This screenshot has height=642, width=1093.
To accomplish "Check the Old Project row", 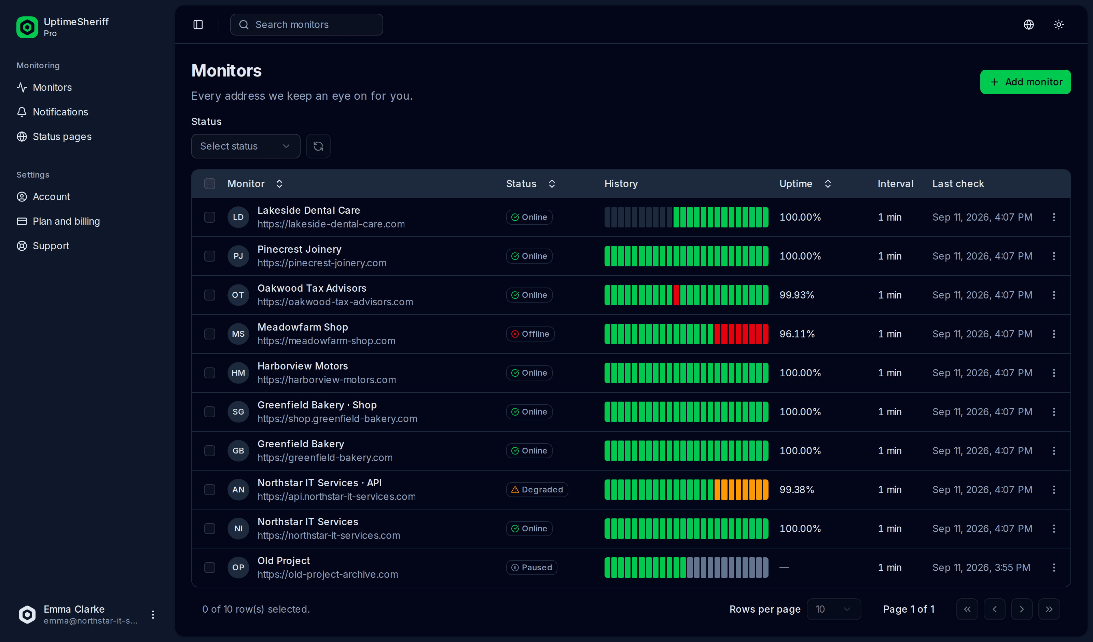I will (x=209, y=568).
